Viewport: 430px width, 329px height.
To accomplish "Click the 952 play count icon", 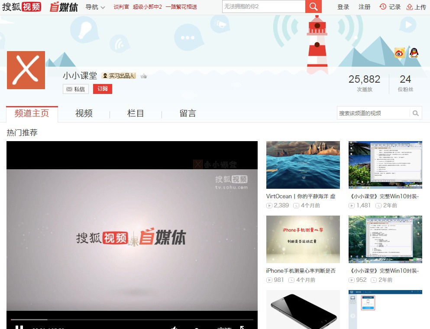I will [x=352, y=280].
